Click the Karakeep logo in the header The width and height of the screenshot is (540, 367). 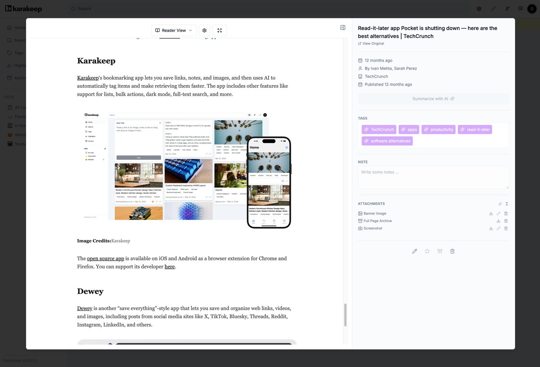pyautogui.click(x=24, y=8)
